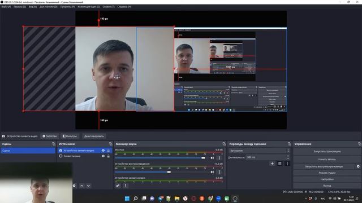Open transition properties dots menu
362x203 pixels.
click(x=287, y=164)
